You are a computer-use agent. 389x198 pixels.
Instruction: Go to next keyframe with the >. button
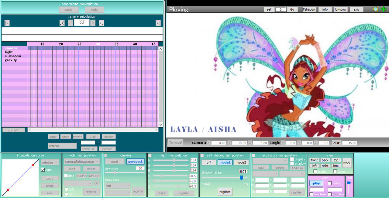coord(101,23)
